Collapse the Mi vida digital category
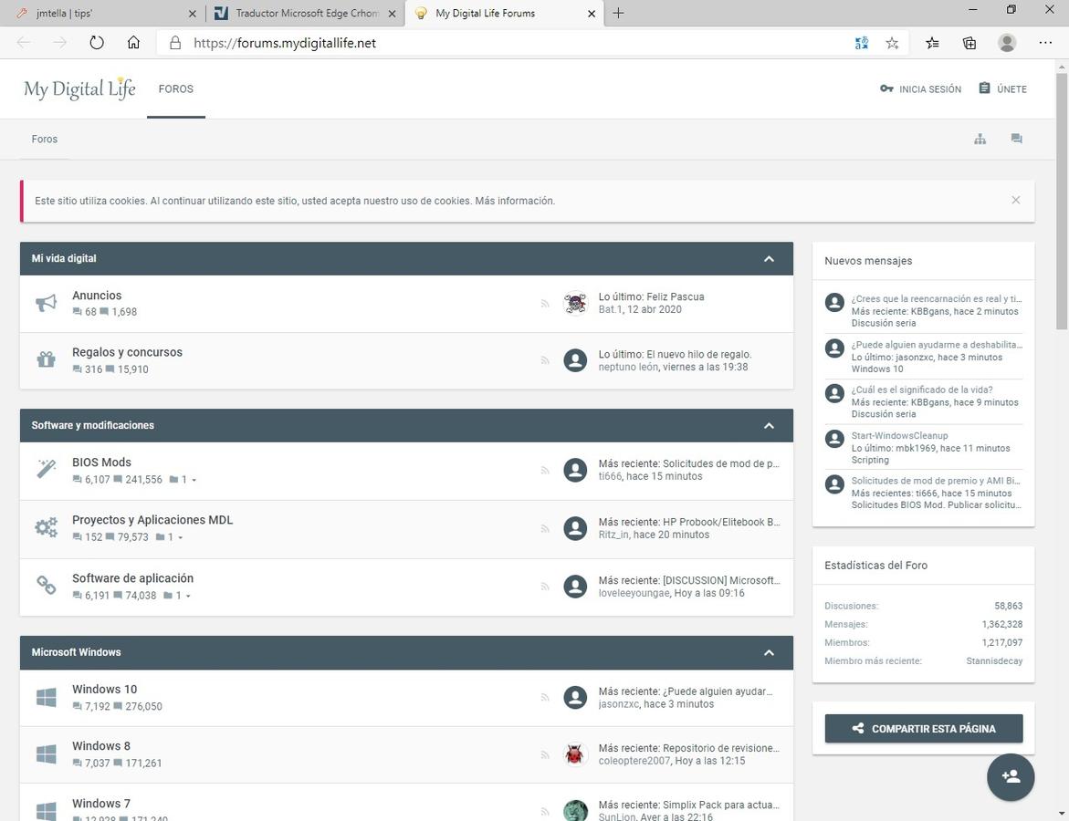 point(769,259)
